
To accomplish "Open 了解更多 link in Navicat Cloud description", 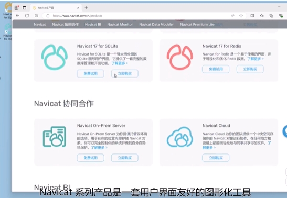I will pyautogui.click(x=209, y=147).
